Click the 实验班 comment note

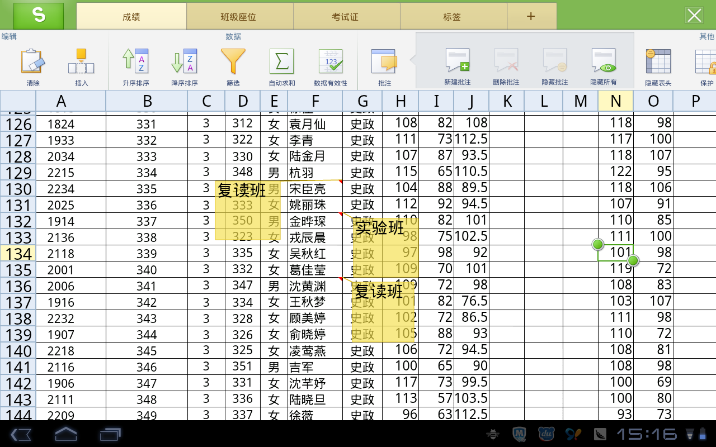[386, 248]
